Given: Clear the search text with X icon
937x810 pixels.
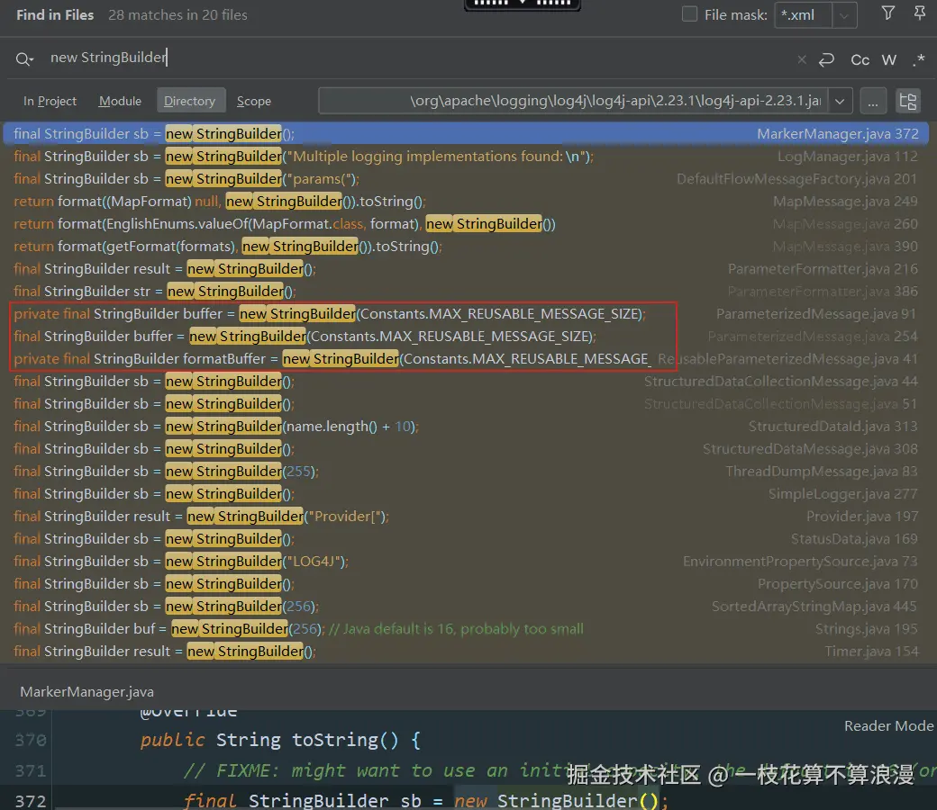Looking at the screenshot, I should (802, 59).
